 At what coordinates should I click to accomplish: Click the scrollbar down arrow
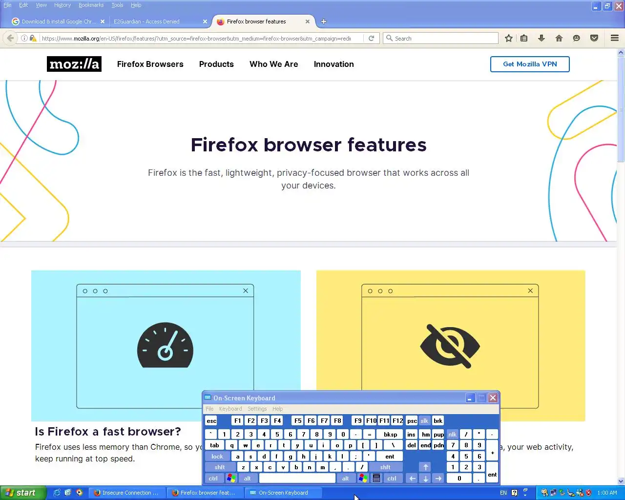[621, 481]
